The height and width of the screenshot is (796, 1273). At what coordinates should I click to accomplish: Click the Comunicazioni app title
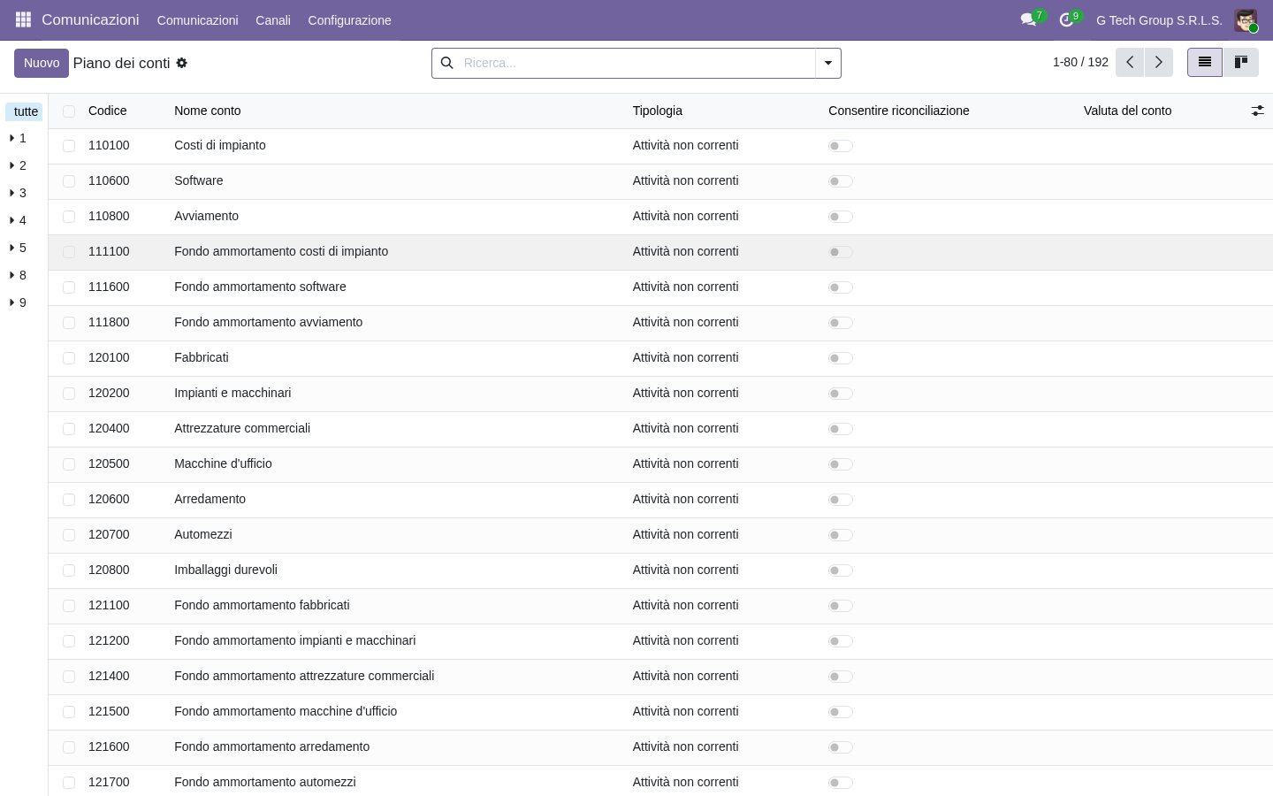point(90,19)
